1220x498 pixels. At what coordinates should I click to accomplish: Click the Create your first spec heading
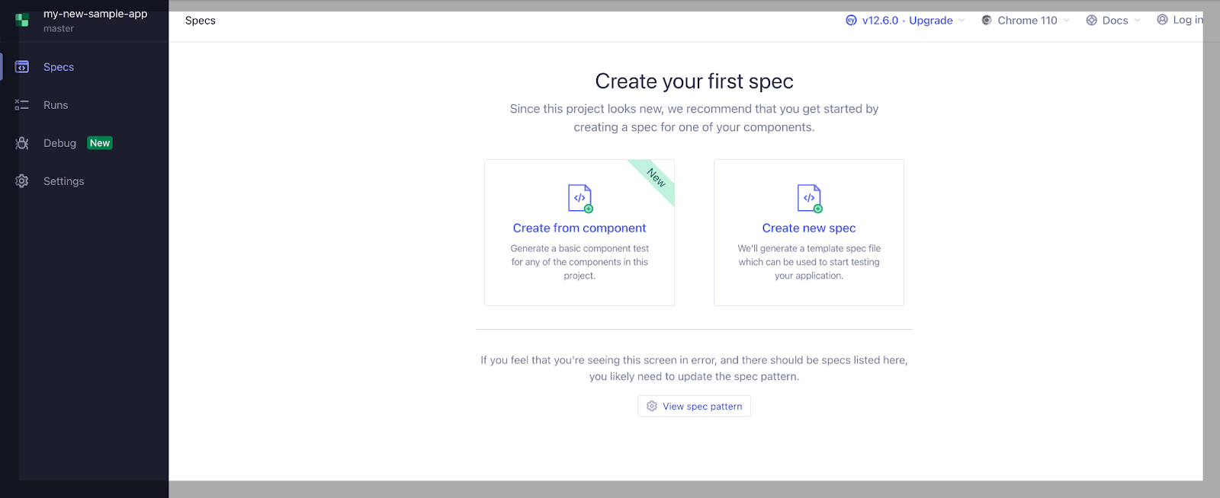[694, 81]
